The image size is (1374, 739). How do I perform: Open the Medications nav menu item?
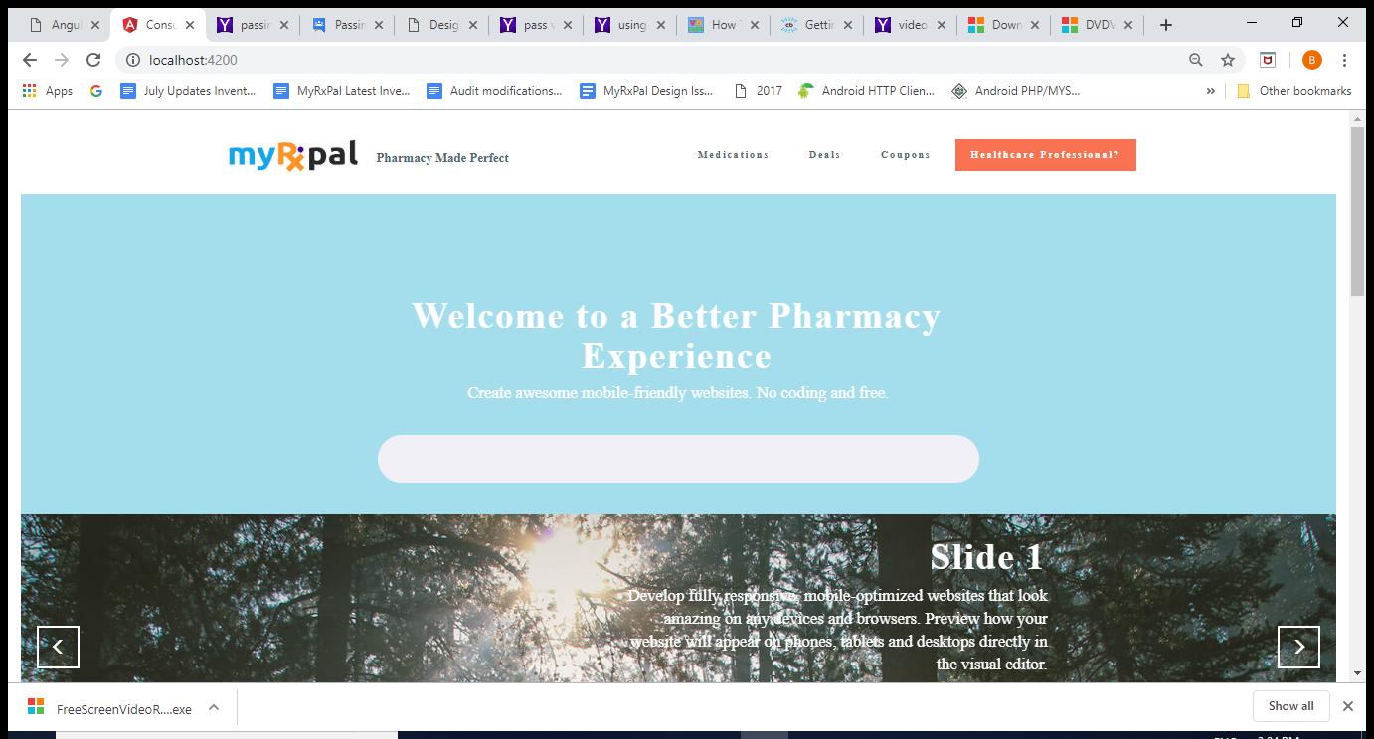(733, 155)
